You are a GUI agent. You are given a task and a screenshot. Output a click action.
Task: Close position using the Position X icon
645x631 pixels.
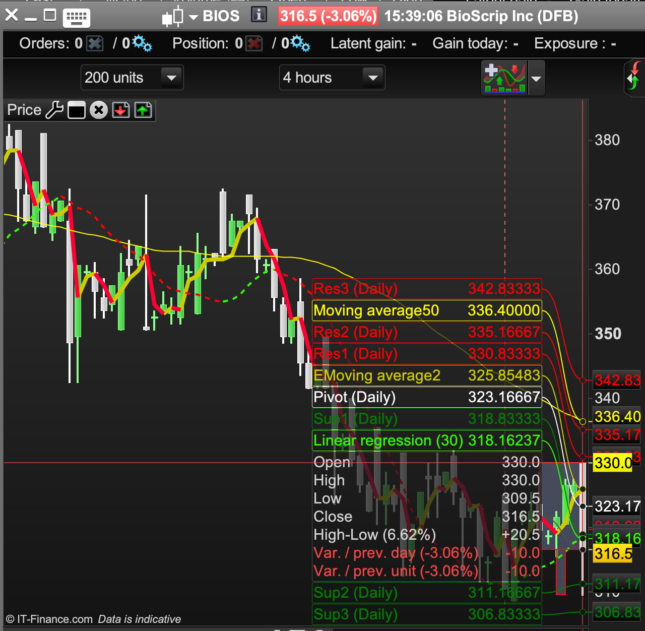pos(254,44)
